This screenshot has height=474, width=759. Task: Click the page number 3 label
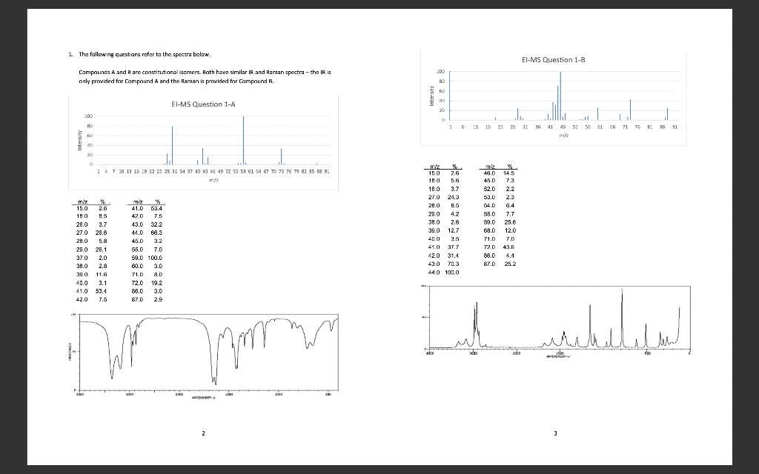[556, 434]
